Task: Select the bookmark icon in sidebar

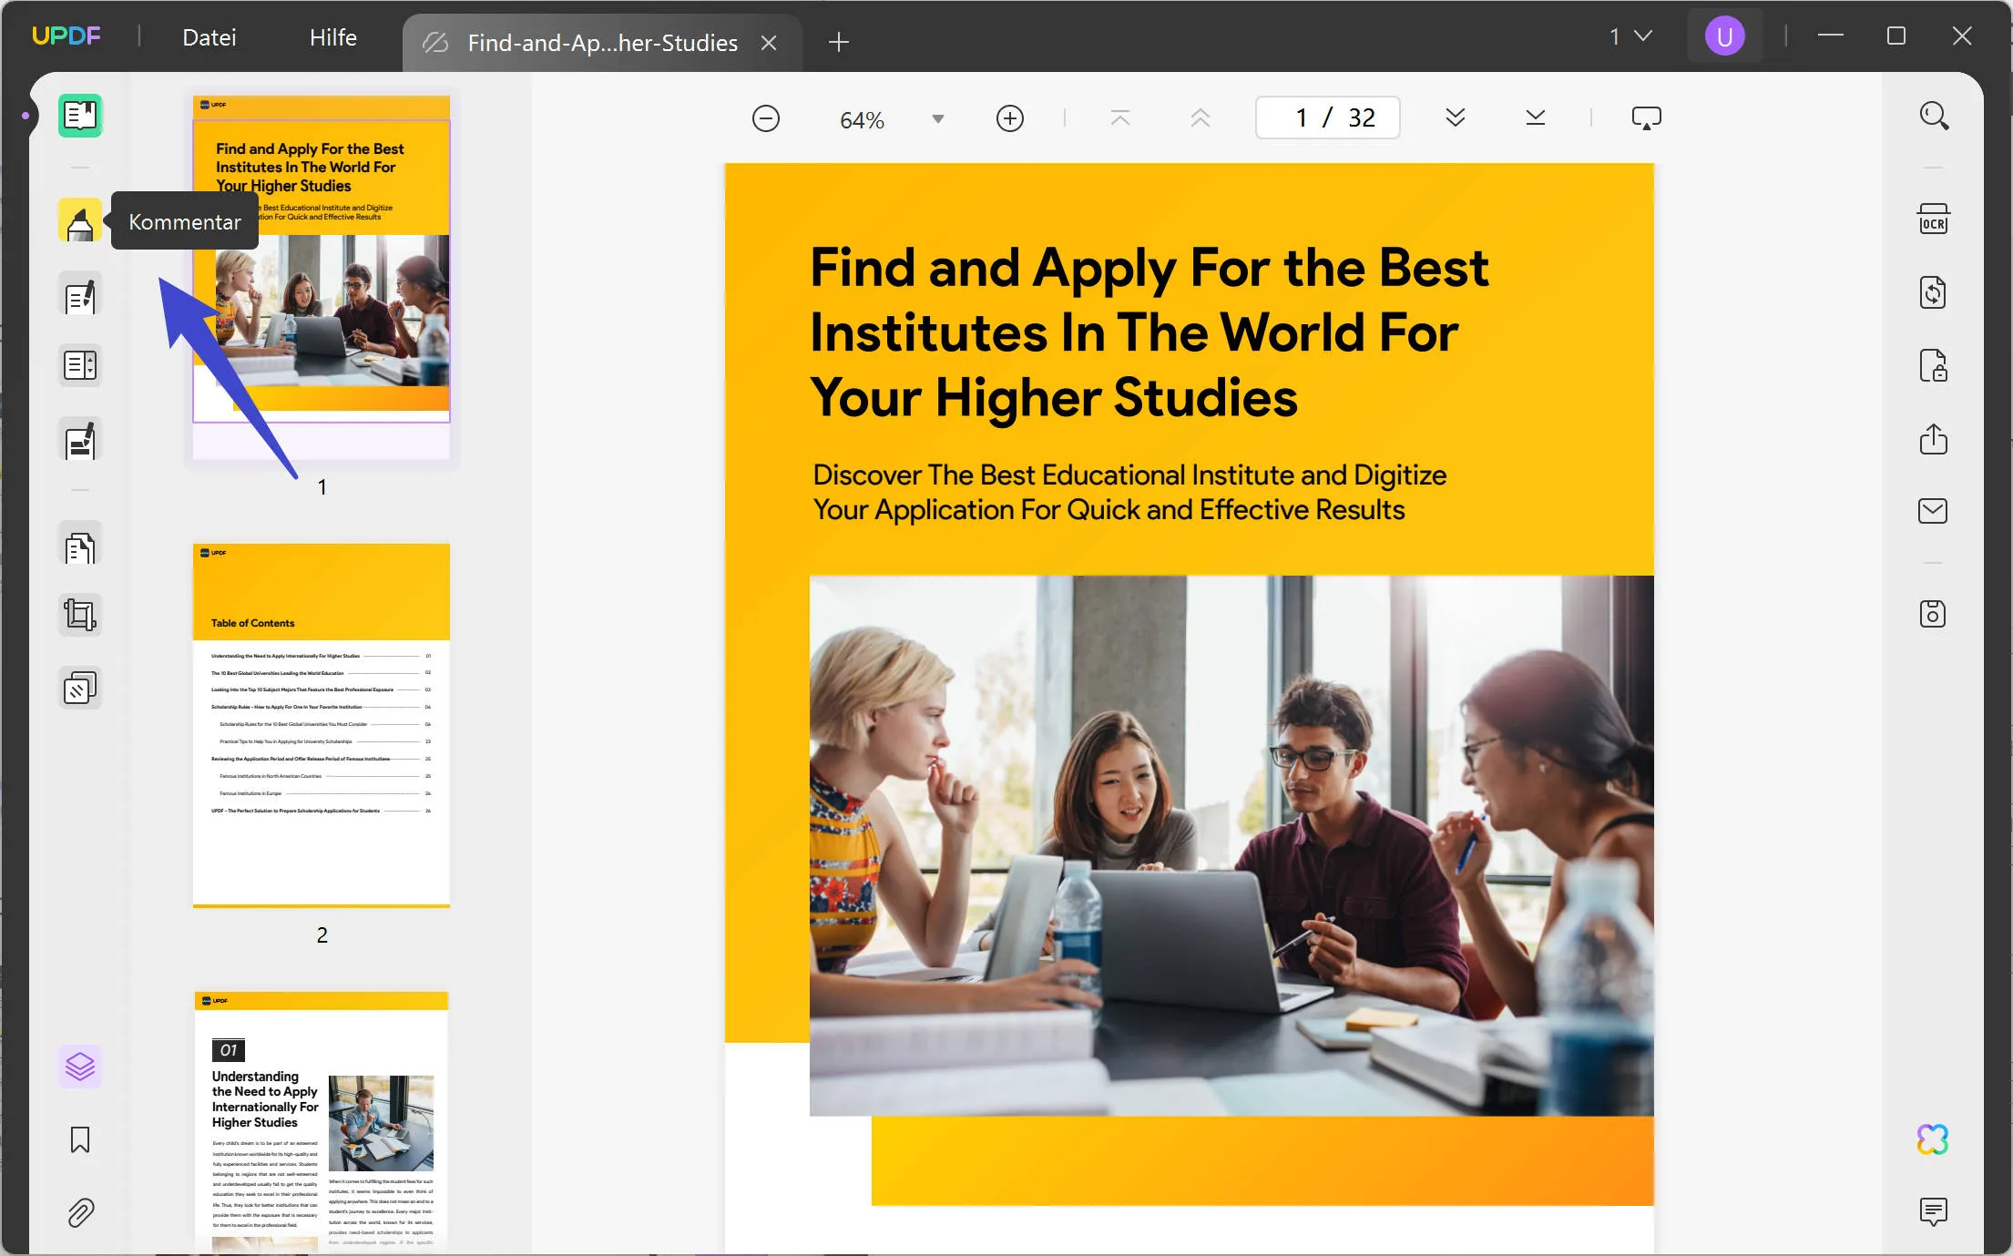Action: point(79,1139)
